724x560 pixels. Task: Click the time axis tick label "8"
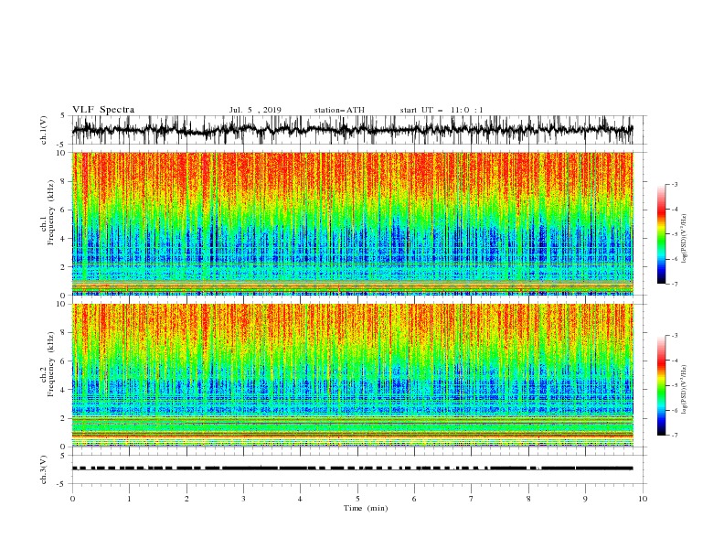click(x=528, y=499)
